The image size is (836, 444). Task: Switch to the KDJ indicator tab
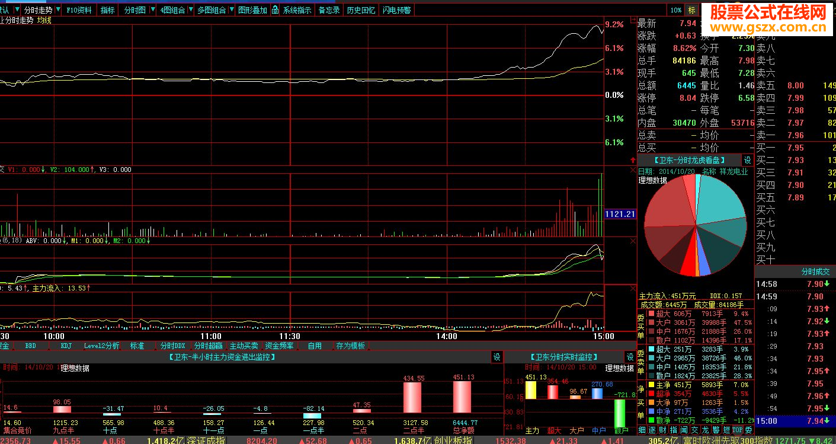66,346
